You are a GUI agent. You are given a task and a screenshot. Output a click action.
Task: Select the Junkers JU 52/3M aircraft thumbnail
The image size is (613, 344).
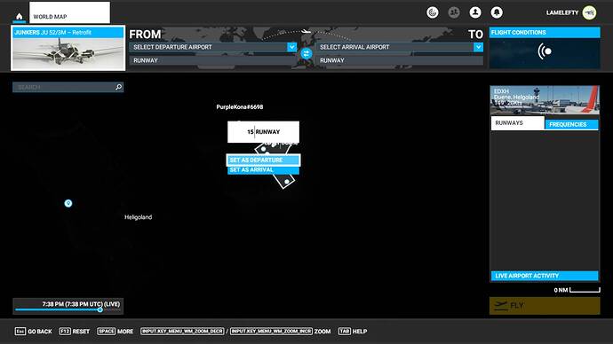tap(68, 49)
